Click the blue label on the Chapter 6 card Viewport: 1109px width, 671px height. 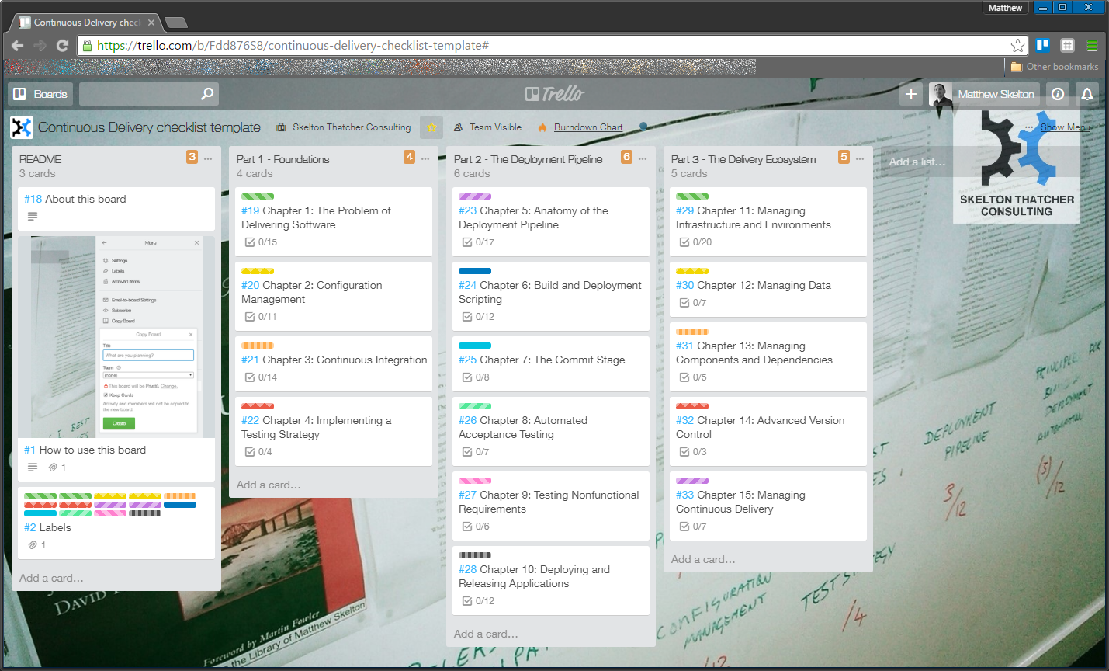point(475,271)
